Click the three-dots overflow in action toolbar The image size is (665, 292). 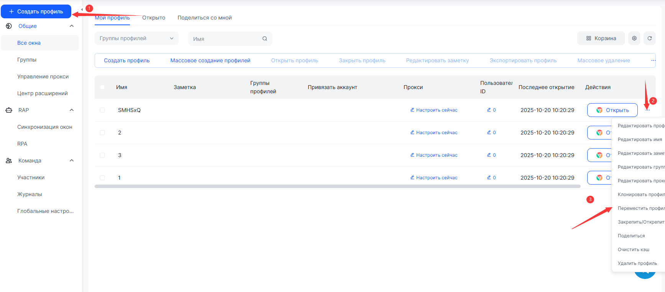click(653, 60)
